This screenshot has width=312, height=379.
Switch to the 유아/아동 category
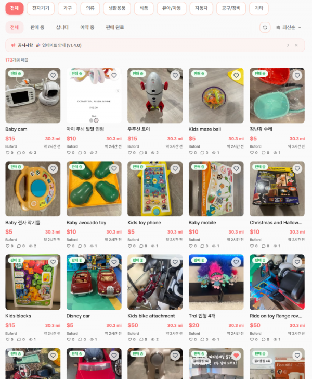(172, 8)
